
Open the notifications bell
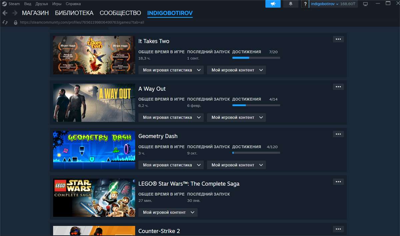(290, 4)
